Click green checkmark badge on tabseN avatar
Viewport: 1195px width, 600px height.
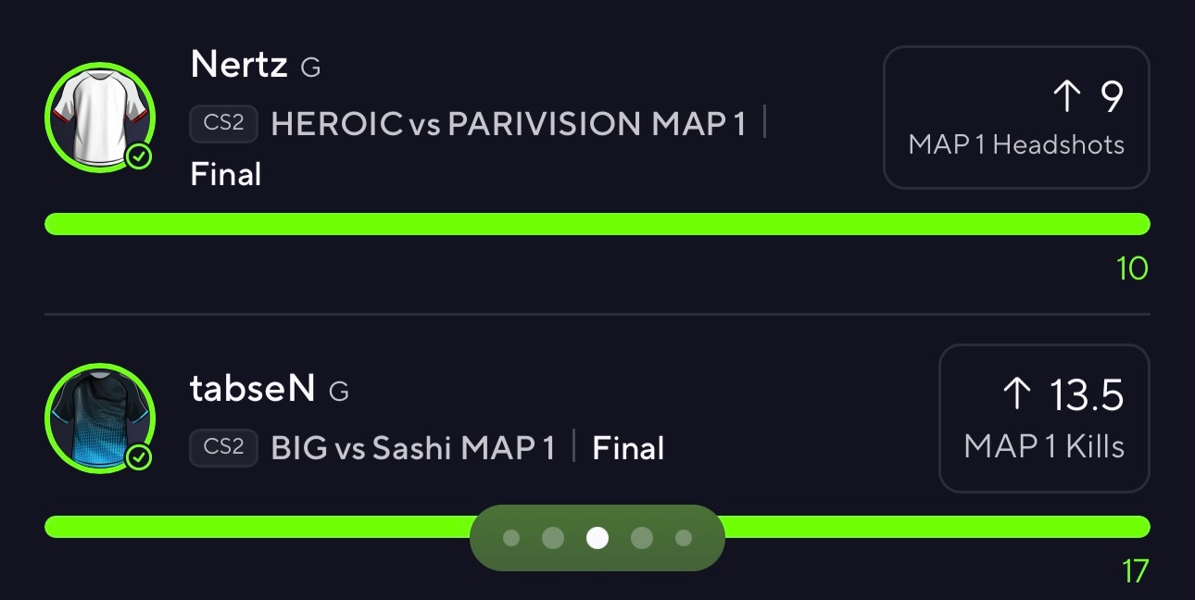[x=139, y=457]
